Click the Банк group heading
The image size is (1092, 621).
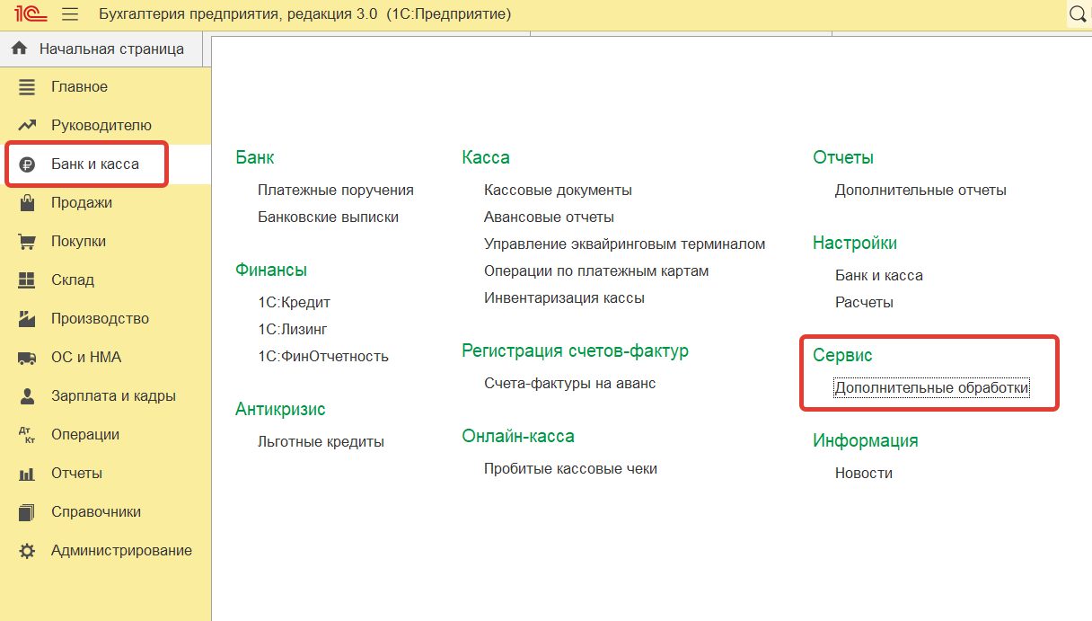pos(255,158)
